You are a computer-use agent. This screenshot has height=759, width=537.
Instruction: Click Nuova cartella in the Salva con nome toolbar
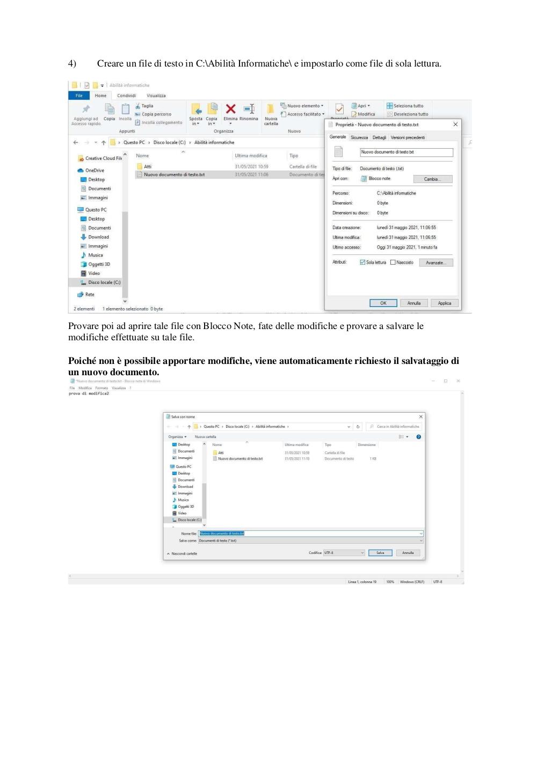click(205, 437)
